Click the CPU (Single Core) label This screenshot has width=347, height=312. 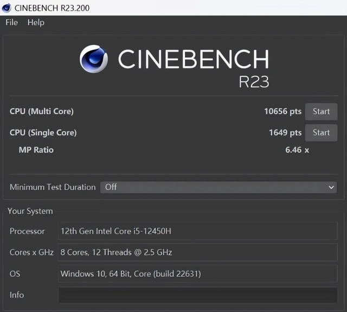[x=43, y=132]
